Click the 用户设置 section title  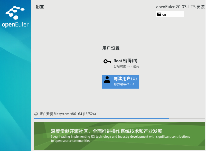tap(111, 48)
